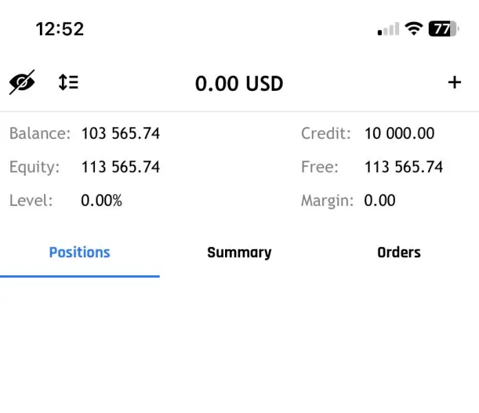The image size is (479, 413).
Task: Tap the 0.00 USD profit header
Action: tap(239, 84)
